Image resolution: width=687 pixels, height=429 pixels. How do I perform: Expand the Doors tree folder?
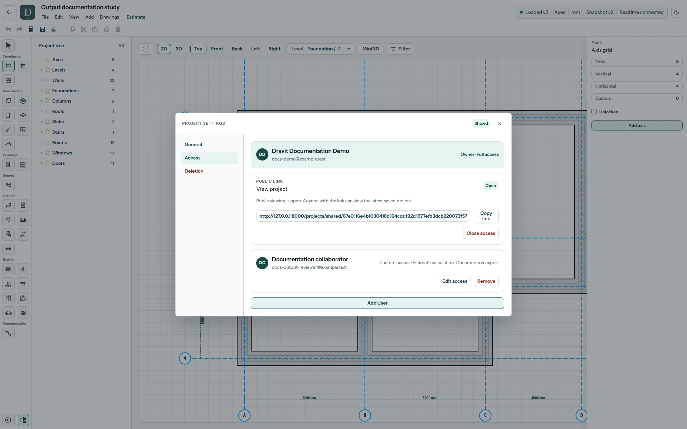[41, 163]
